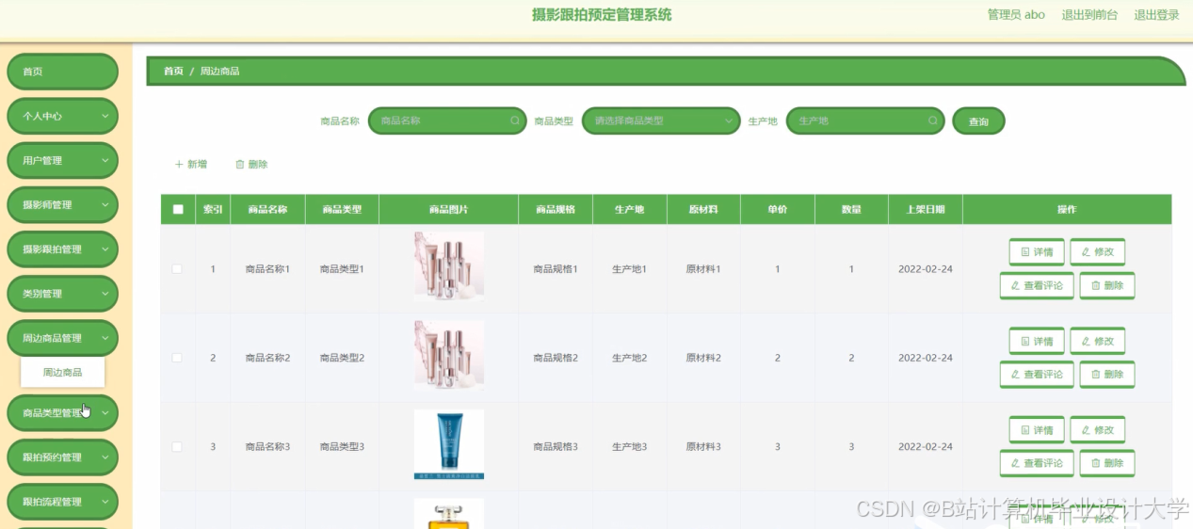This screenshot has height=529, width=1193.
Task: Open 查看评论 for row 商品名称2
Action: [1037, 375]
